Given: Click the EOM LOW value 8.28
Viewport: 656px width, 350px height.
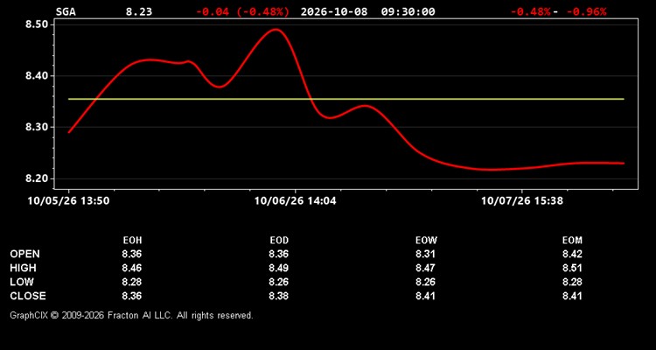Looking at the screenshot, I should point(572,282).
